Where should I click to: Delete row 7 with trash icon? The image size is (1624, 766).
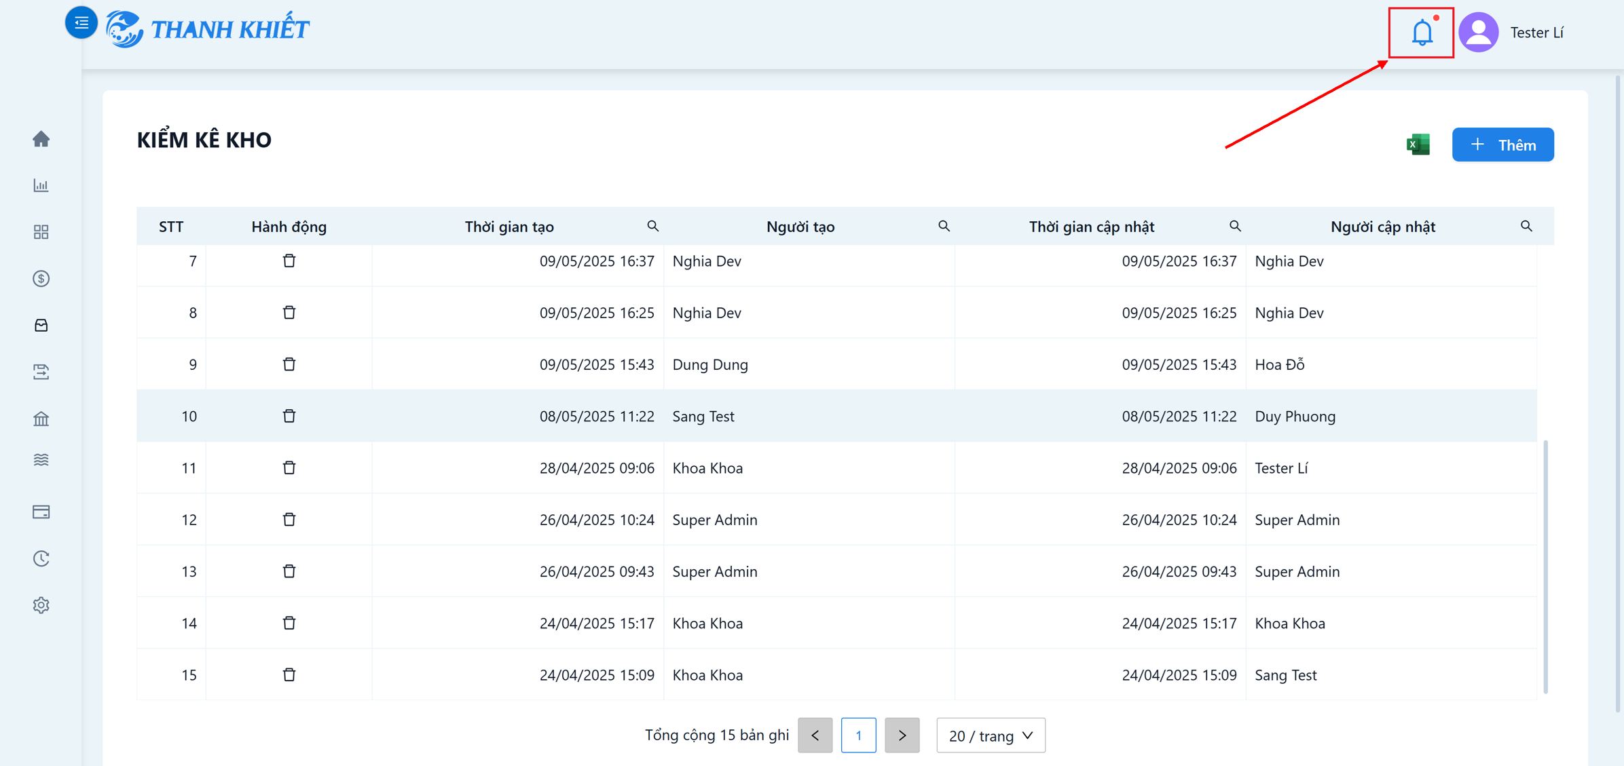tap(289, 261)
